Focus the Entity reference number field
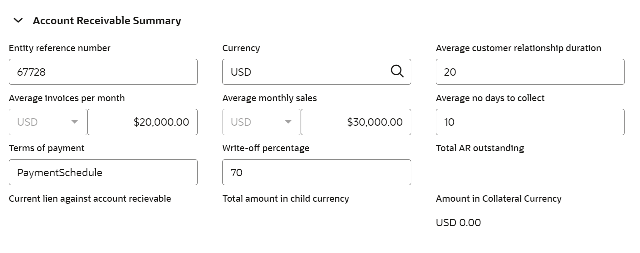The height and width of the screenshot is (253, 640). [103, 72]
